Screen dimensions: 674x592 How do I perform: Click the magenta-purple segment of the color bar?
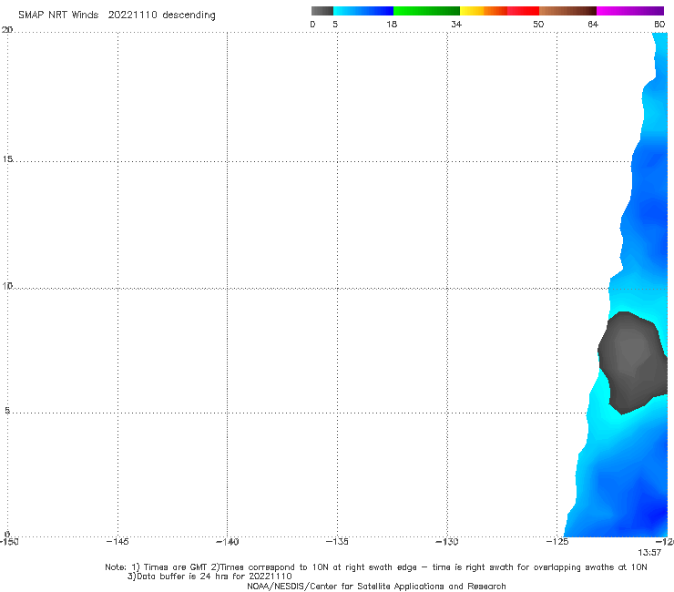click(x=630, y=11)
